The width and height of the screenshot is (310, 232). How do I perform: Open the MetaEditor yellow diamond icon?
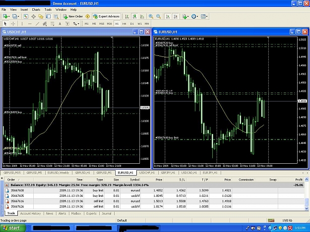88,16
